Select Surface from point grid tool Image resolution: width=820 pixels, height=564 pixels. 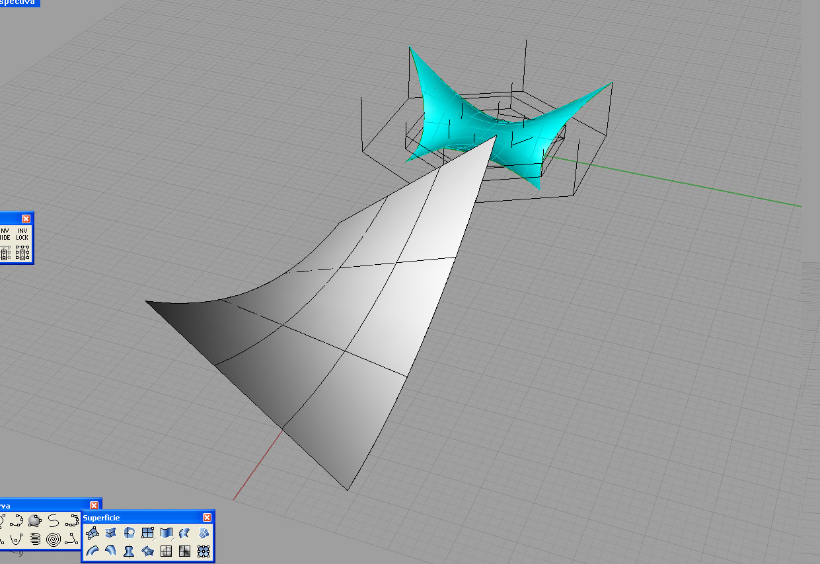coord(204,551)
